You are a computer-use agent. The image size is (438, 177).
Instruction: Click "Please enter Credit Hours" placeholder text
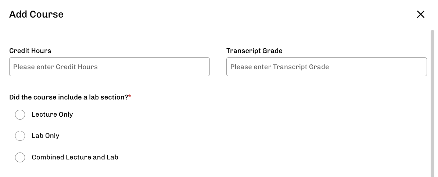tap(55, 67)
